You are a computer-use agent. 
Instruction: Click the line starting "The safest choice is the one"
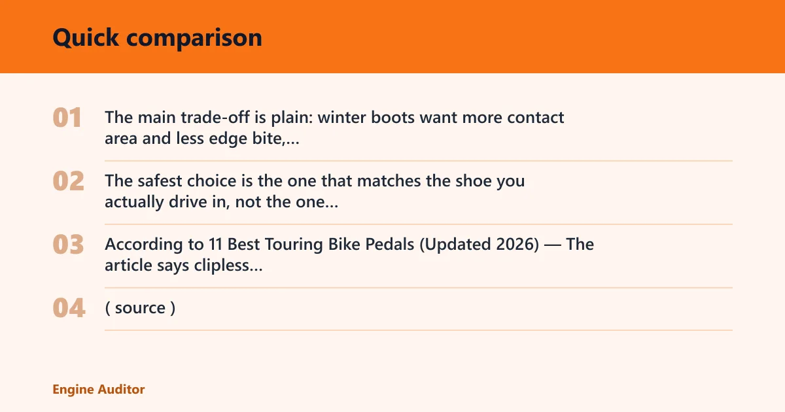coord(315,181)
